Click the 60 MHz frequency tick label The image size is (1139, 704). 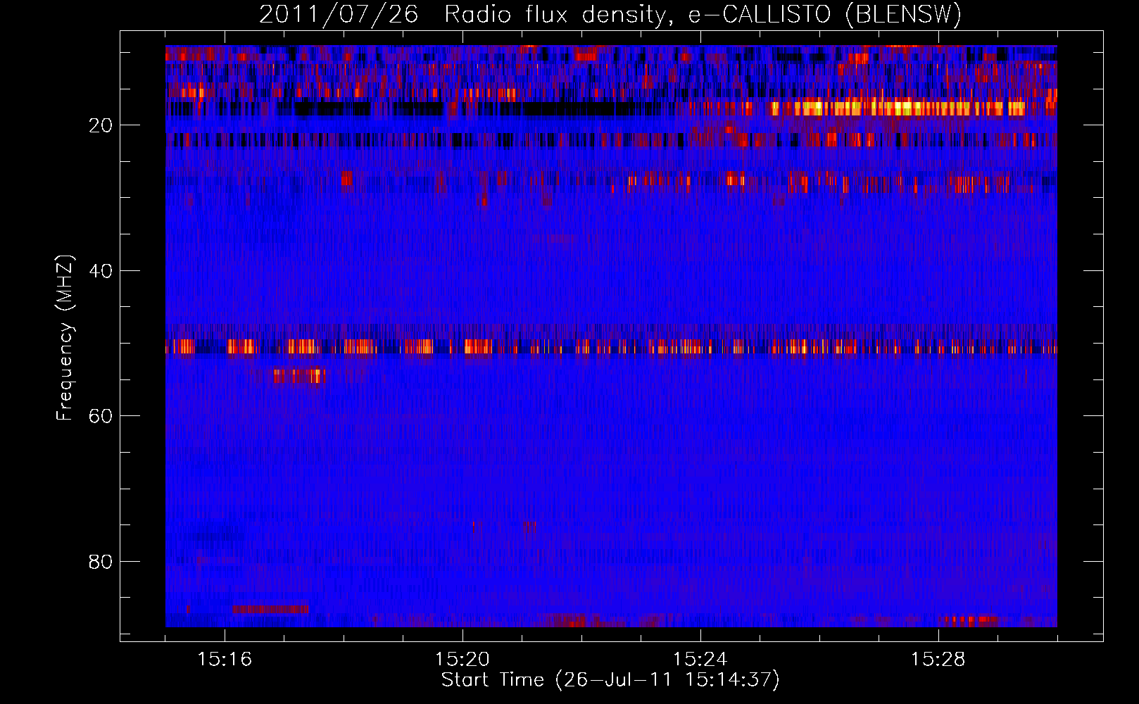101,416
